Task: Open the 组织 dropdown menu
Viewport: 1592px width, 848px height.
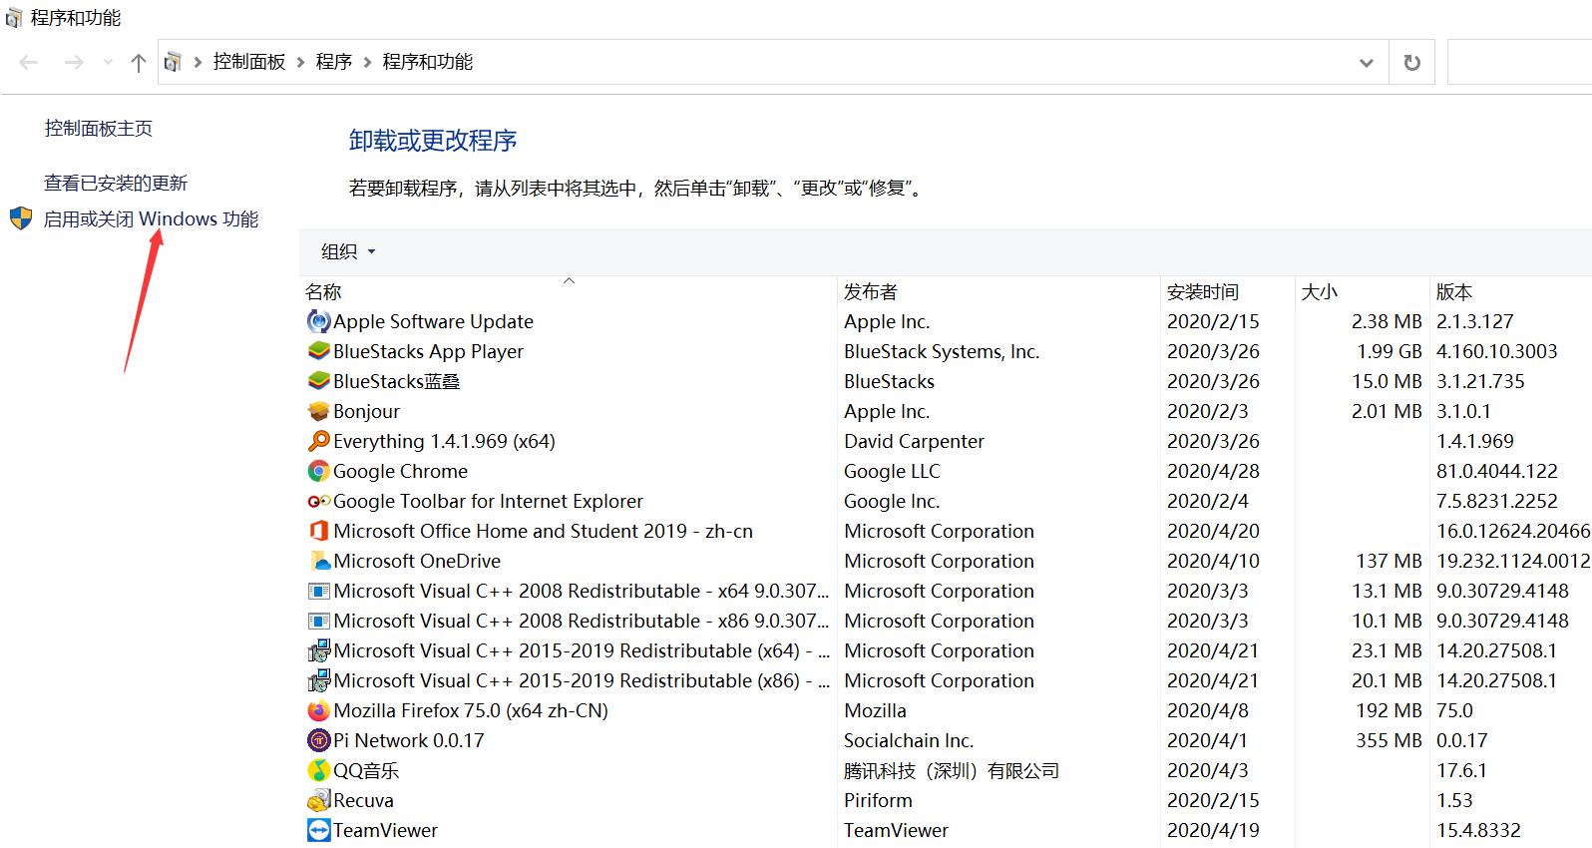Action: click(x=348, y=251)
